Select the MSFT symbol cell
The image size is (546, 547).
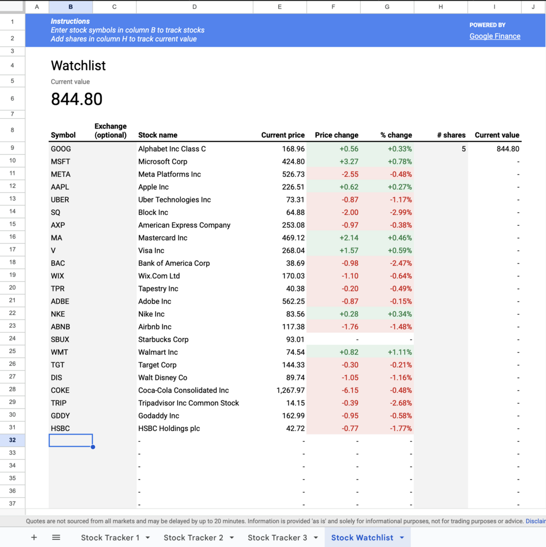point(71,162)
